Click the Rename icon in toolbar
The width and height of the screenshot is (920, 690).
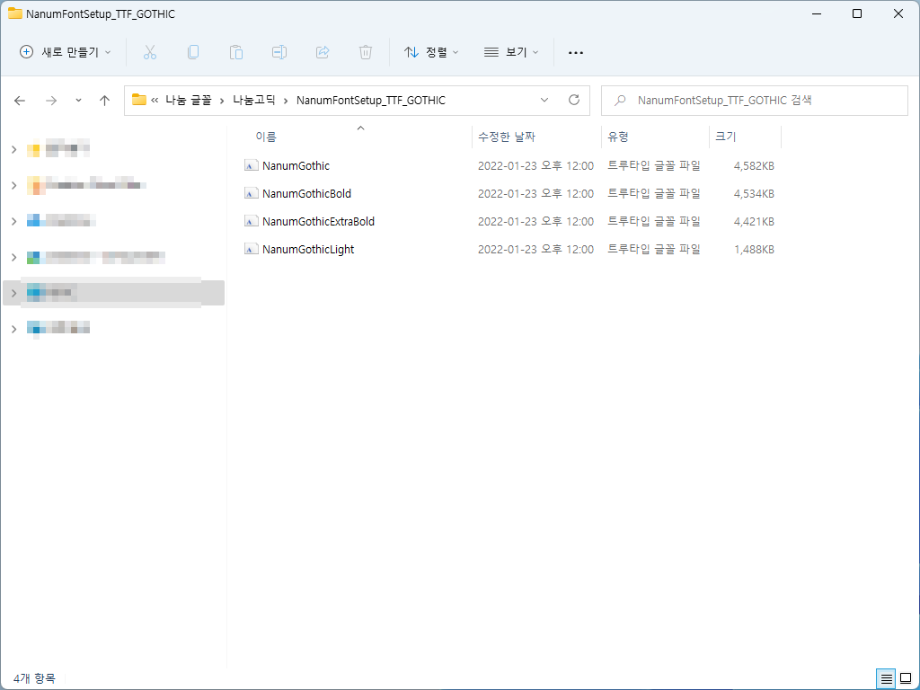(x=279, y=52)
